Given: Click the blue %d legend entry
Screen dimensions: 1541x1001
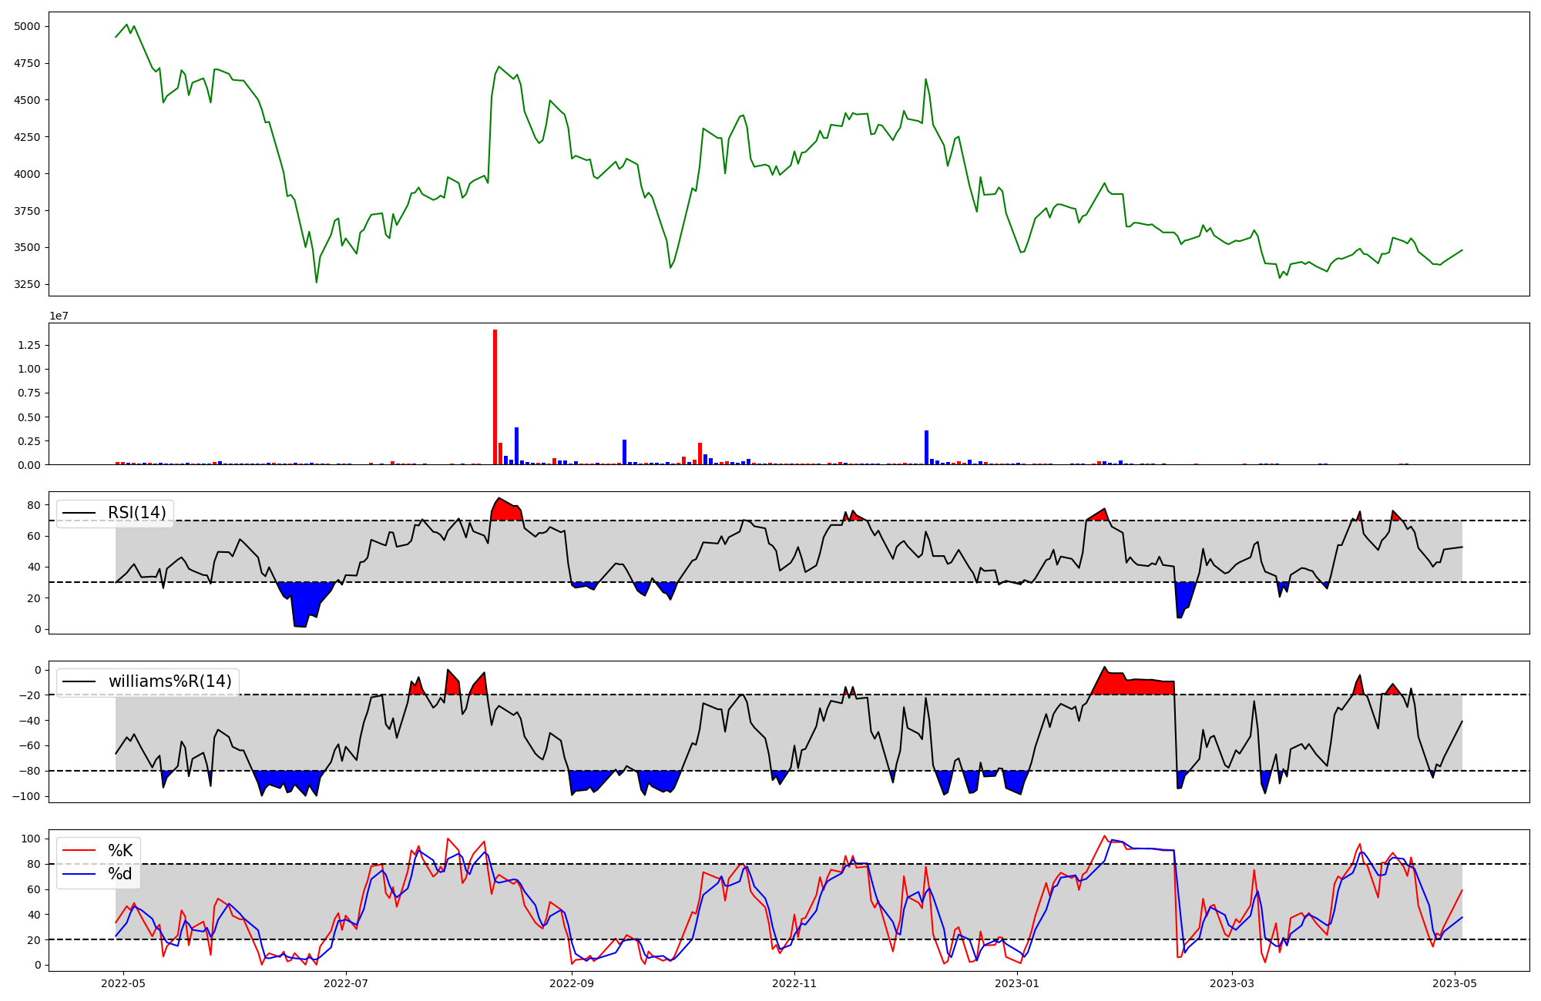Looking at the screenshot, I should click(119, 874).
